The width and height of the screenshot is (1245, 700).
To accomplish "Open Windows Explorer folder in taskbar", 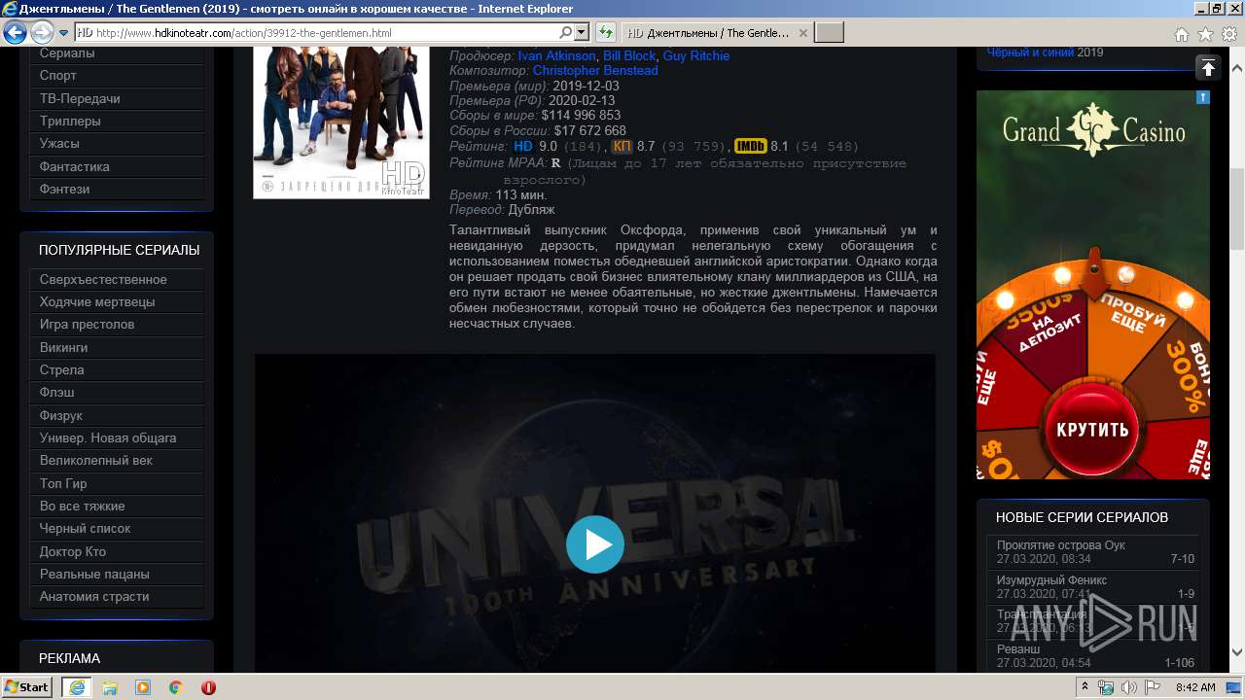I will point(110,687).
